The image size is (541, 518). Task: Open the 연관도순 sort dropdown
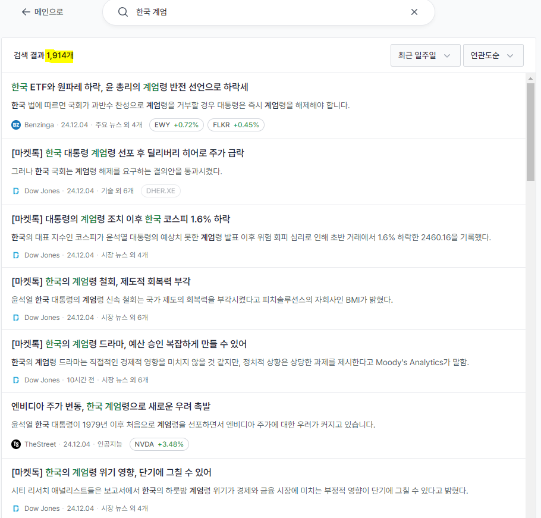click(x=493, y=55)
